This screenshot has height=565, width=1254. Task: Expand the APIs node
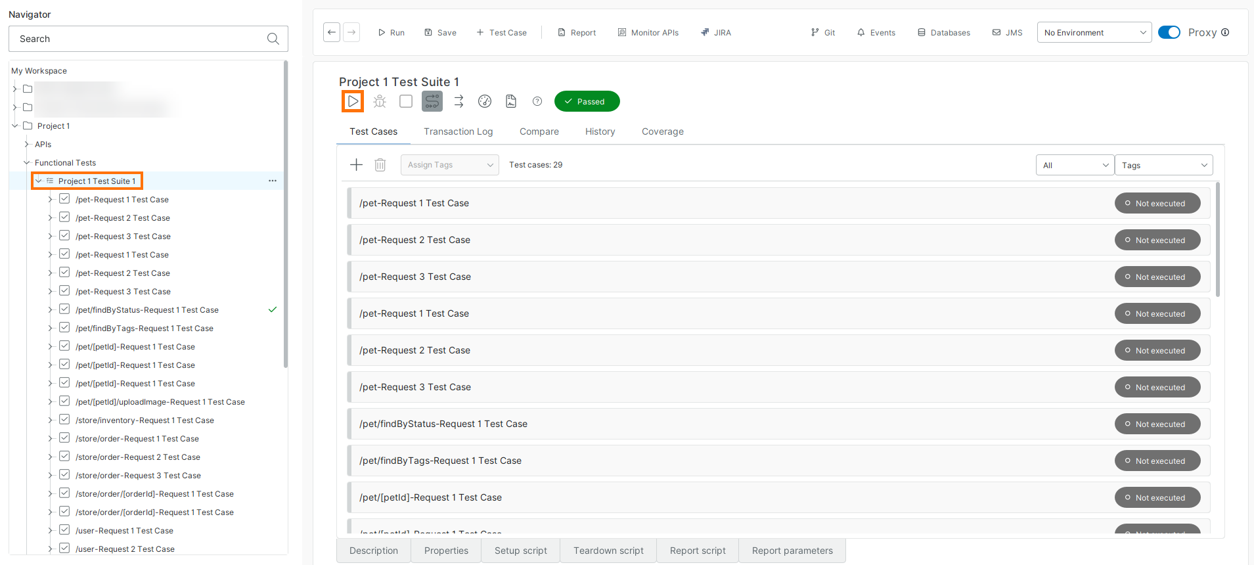tap(27, 144)
